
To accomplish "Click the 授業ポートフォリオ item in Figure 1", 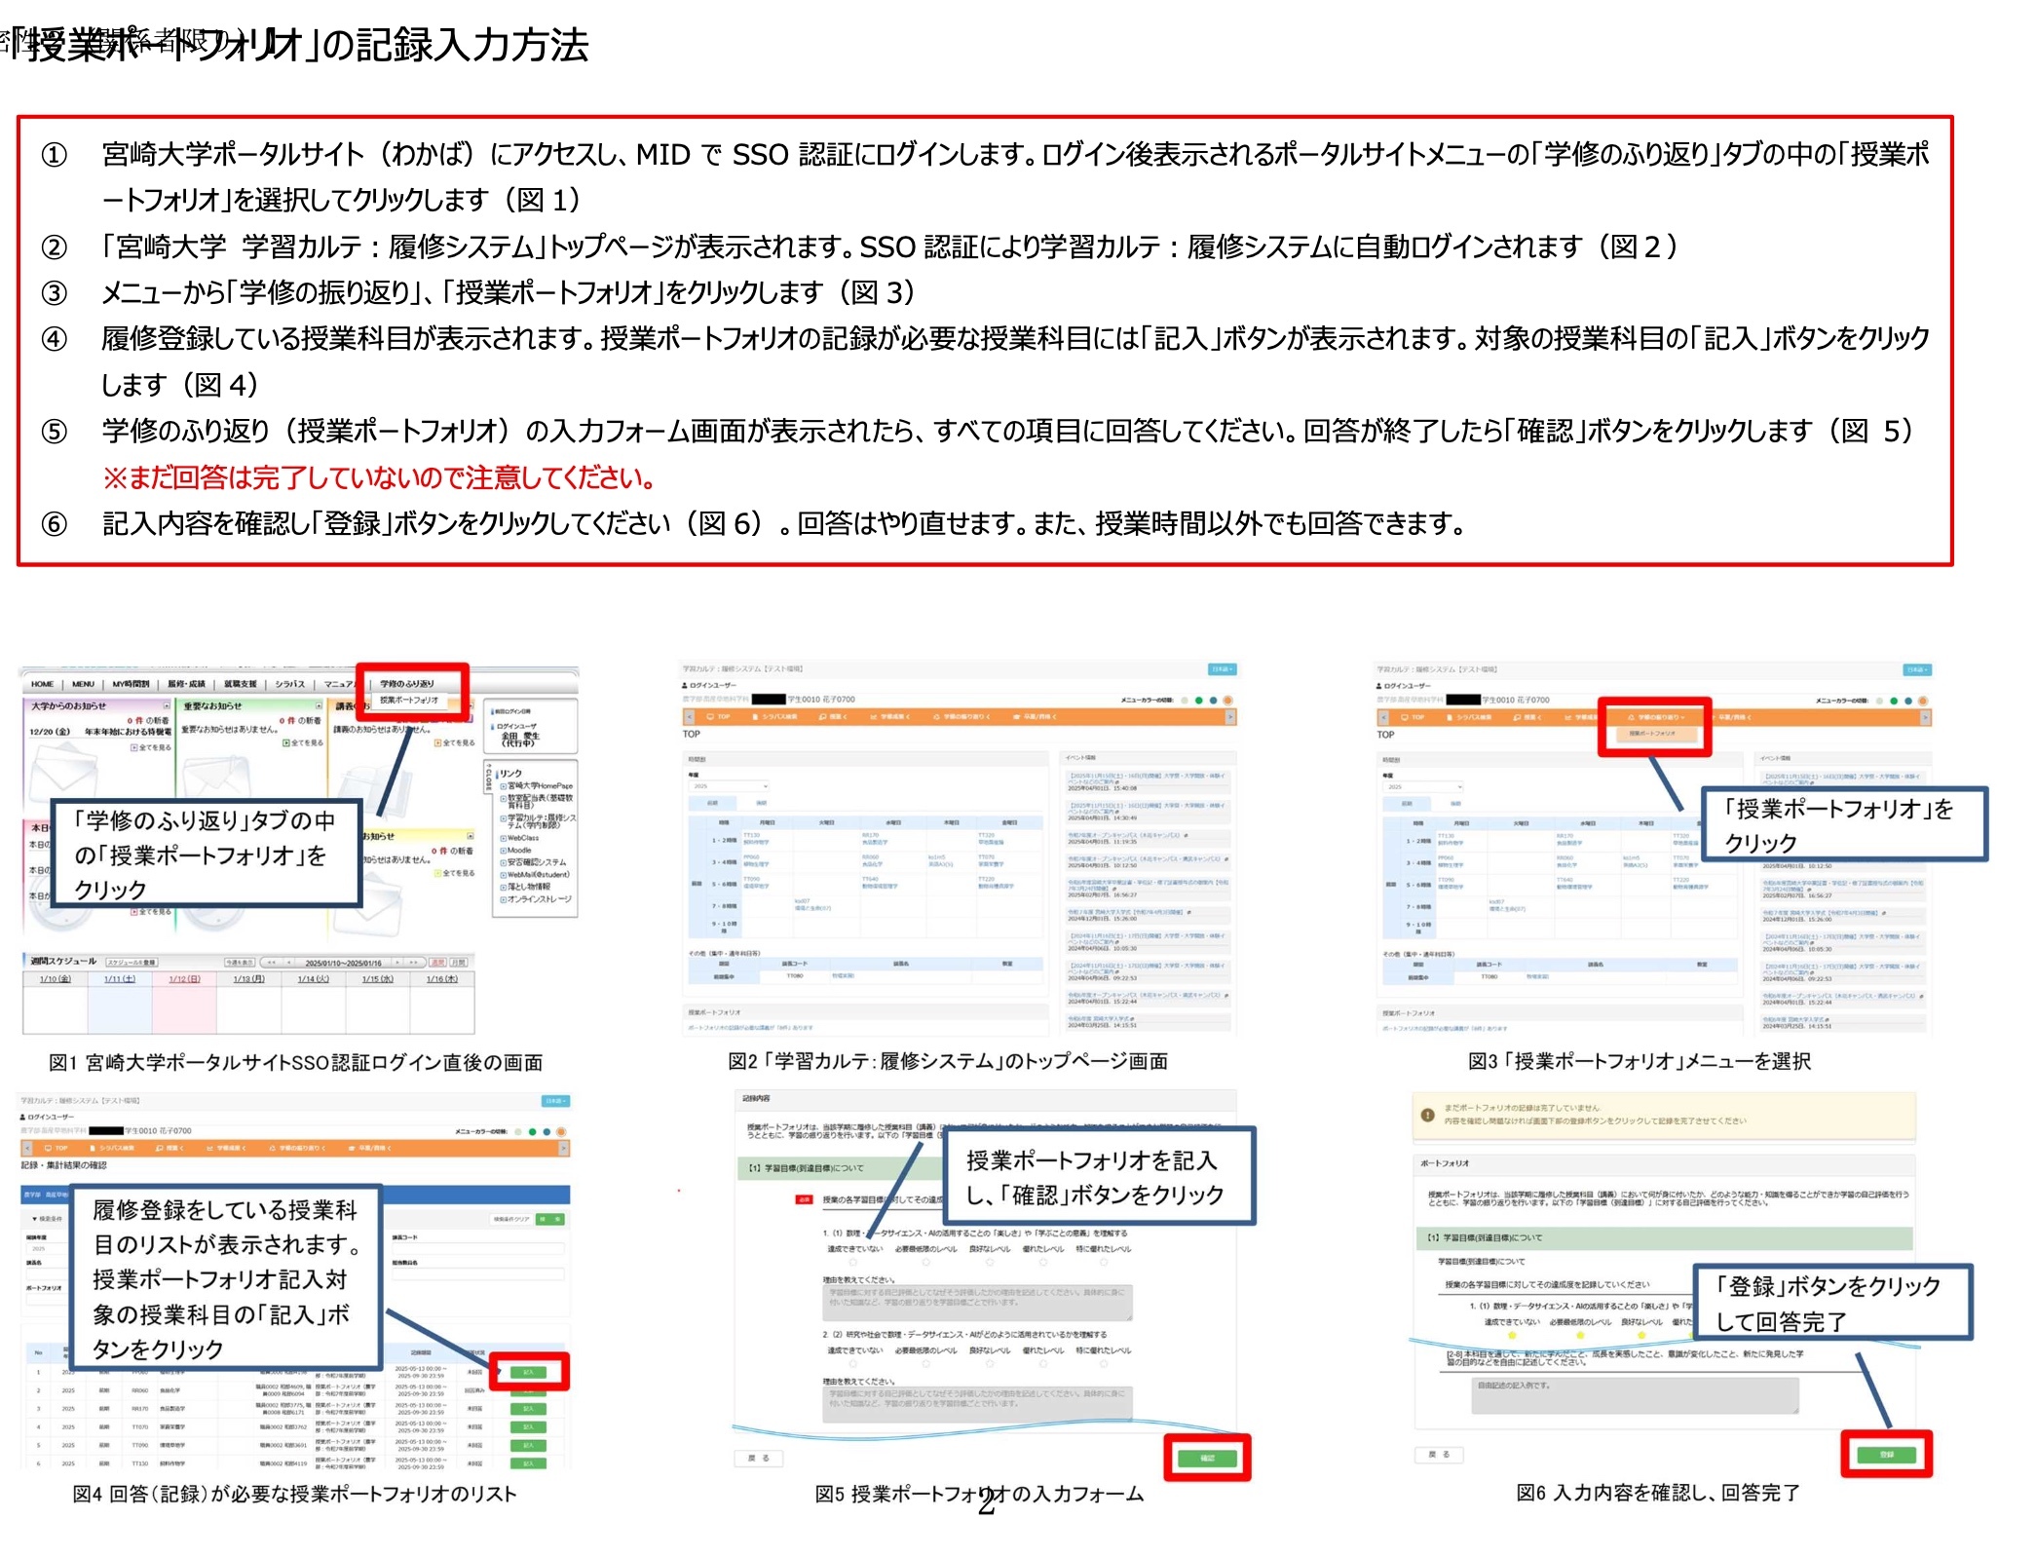I will tap(409, 700).
